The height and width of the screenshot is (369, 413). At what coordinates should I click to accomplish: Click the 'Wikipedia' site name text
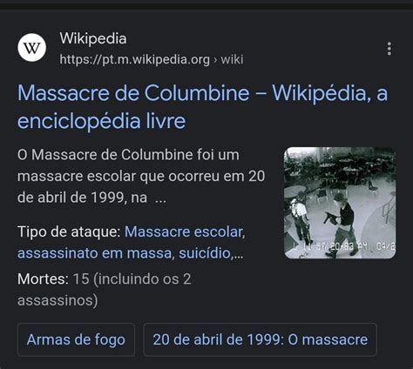pyautogui.click(x=93, y=38)
